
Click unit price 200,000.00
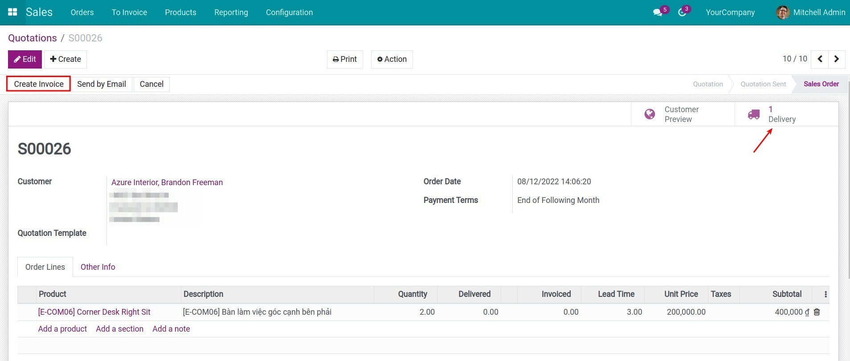point(686,312)
